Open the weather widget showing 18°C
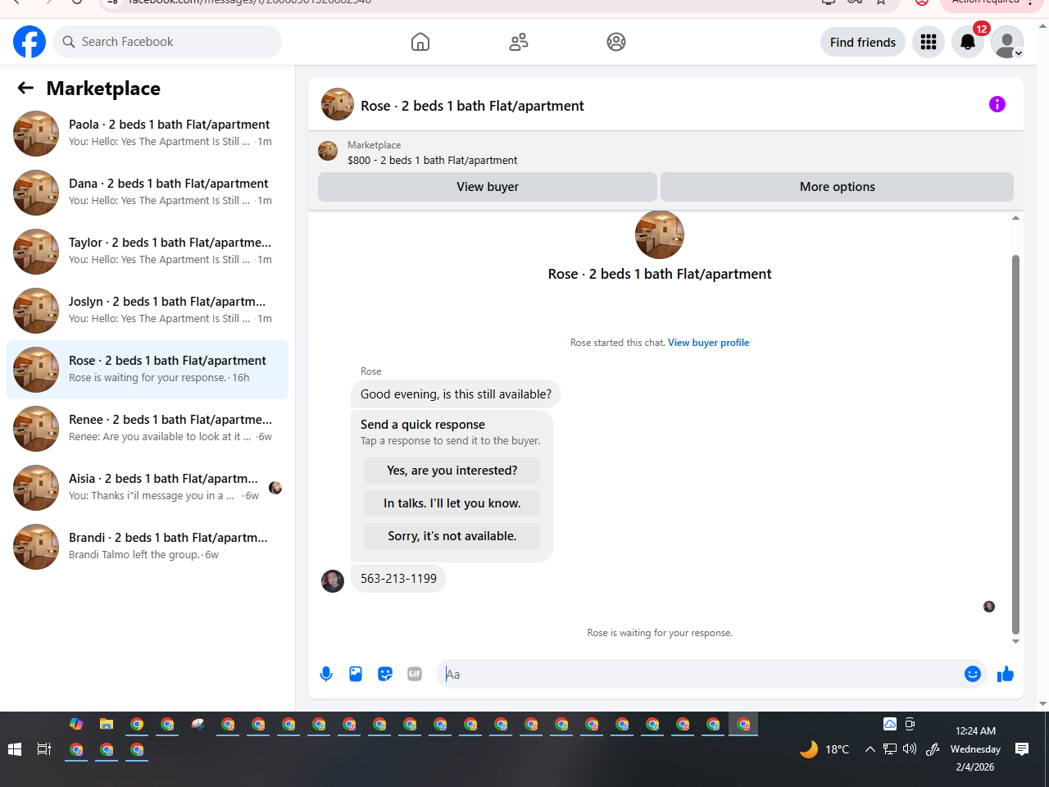 point(824,748)
